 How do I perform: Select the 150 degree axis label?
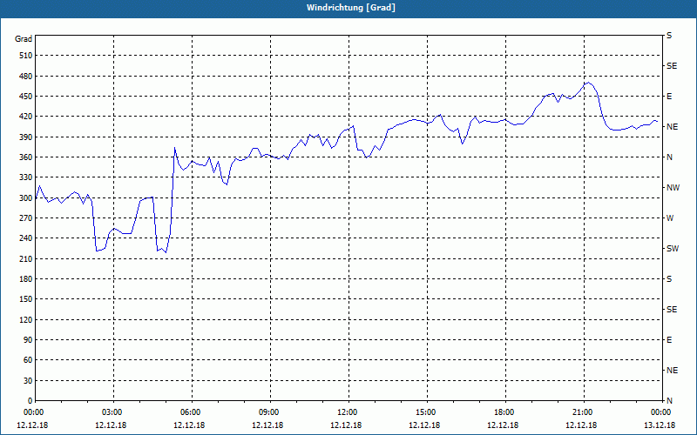point(26,299)
